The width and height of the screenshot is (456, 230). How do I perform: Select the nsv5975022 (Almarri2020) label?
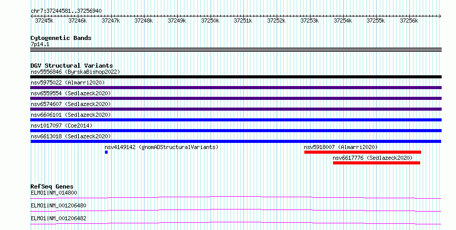pyautogui.click(x=68, y=82)
